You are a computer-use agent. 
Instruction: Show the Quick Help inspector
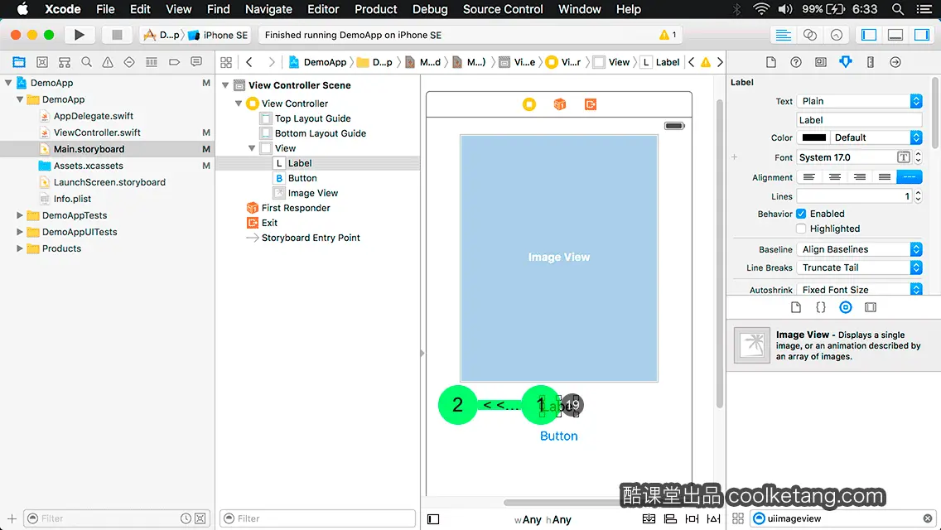coord(796,62)
